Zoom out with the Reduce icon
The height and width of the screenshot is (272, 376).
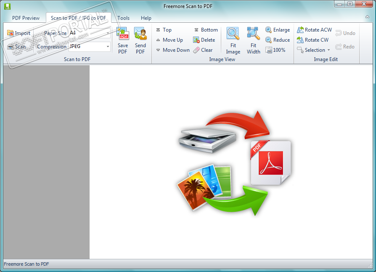[268, 40]
